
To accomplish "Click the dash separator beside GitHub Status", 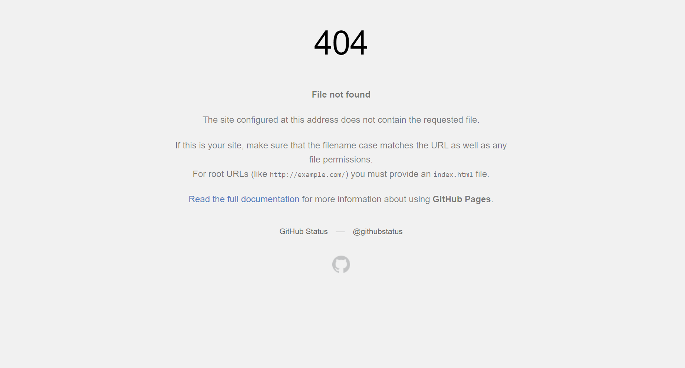I will (x=340, y=232).
